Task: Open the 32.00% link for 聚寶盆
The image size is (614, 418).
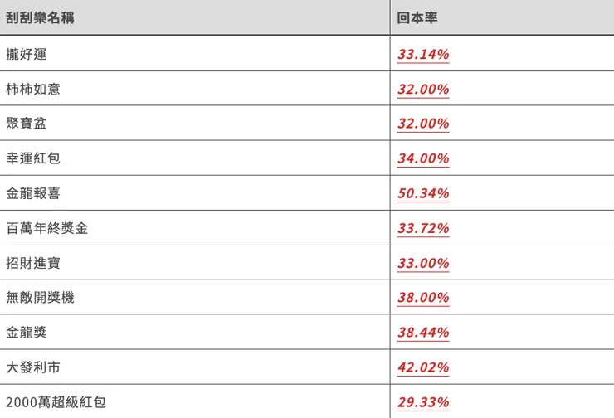Action: coord(423,124)
